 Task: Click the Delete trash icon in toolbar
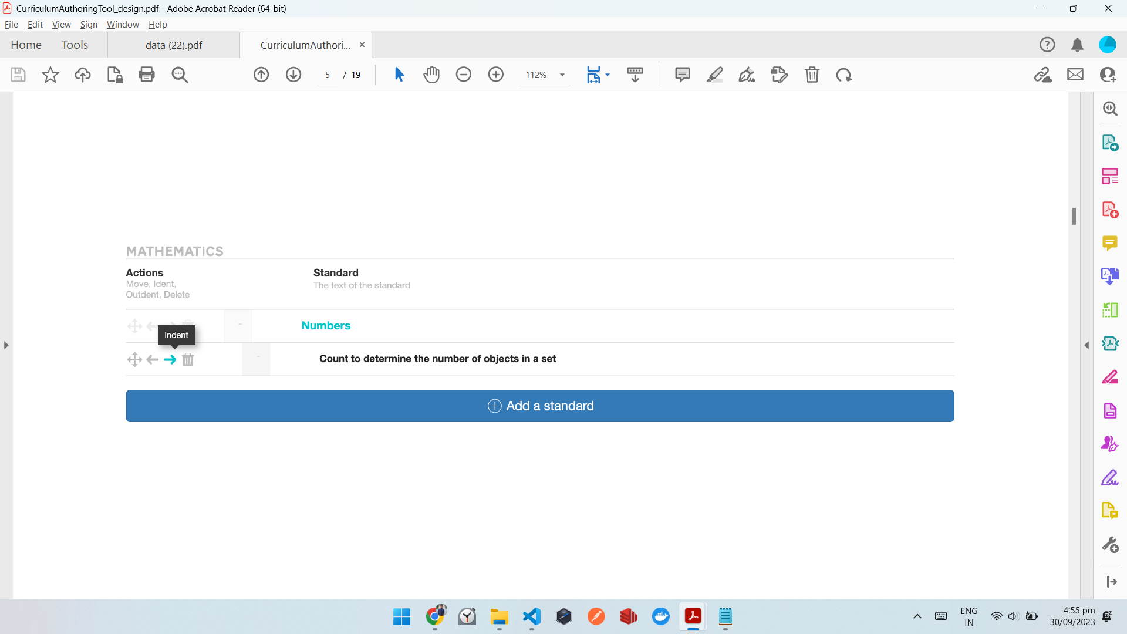[x=812, y=75]
